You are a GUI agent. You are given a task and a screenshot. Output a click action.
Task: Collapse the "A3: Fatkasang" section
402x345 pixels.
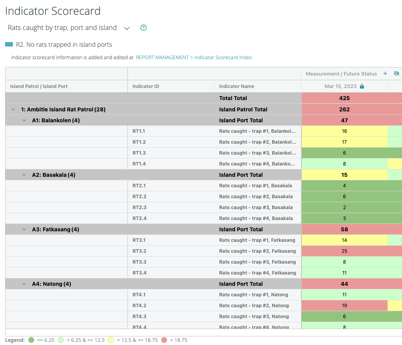(x=23, y=229)
